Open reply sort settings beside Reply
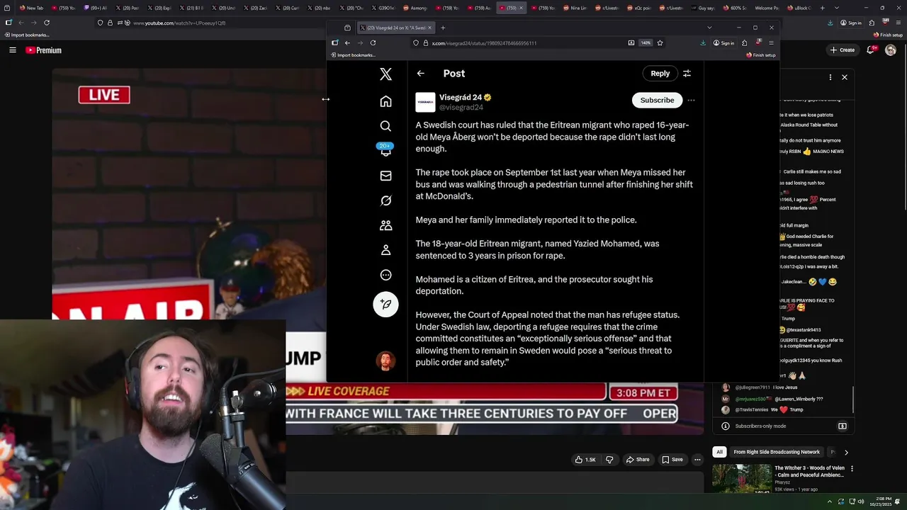The height and width of the screenshot is (510, 907). (687, 74)
